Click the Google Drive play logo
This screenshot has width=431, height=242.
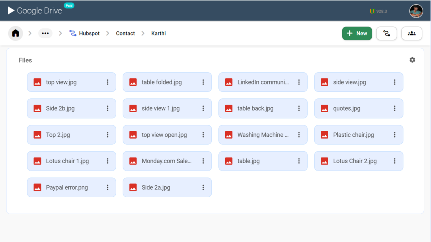pos(11,11)
